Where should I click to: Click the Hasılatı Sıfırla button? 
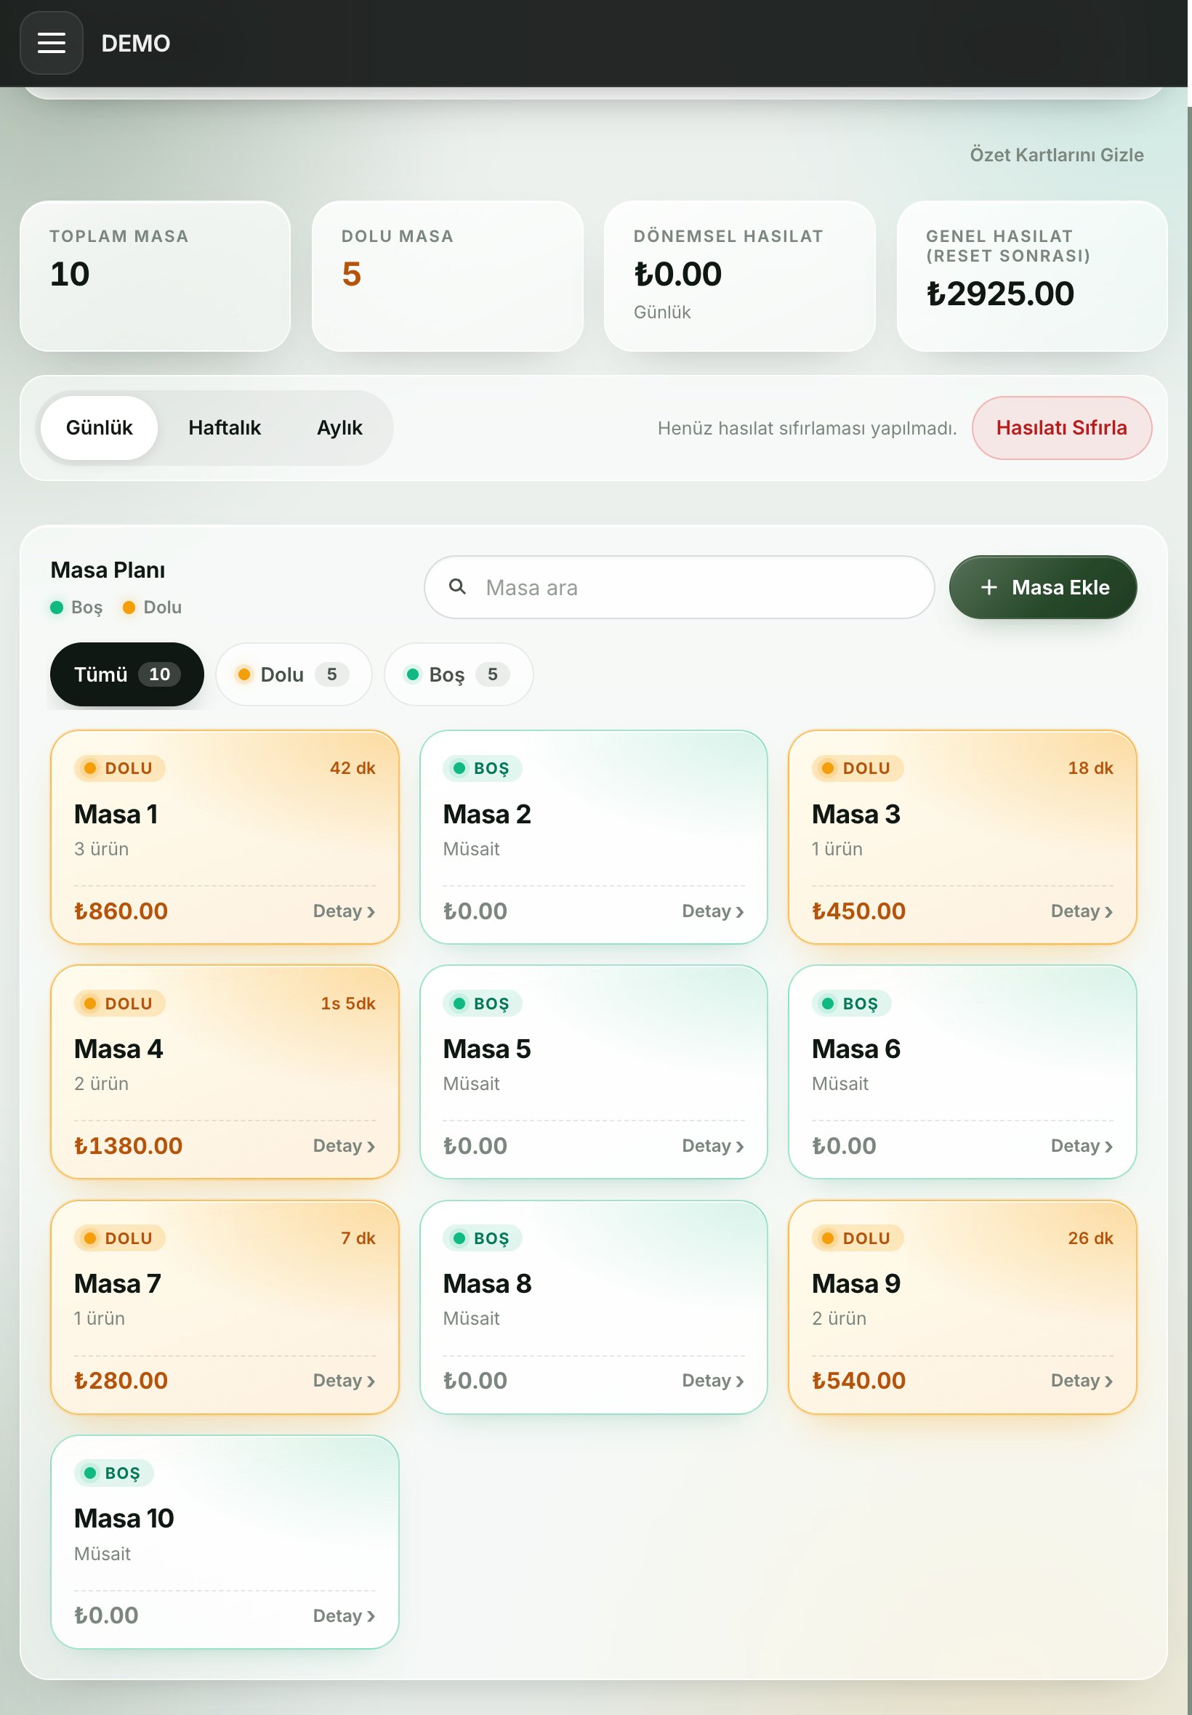1061,428
